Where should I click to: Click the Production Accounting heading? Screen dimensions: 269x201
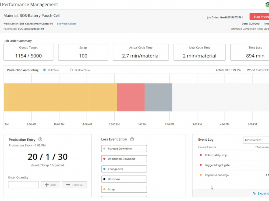click(x=23, y=70)
